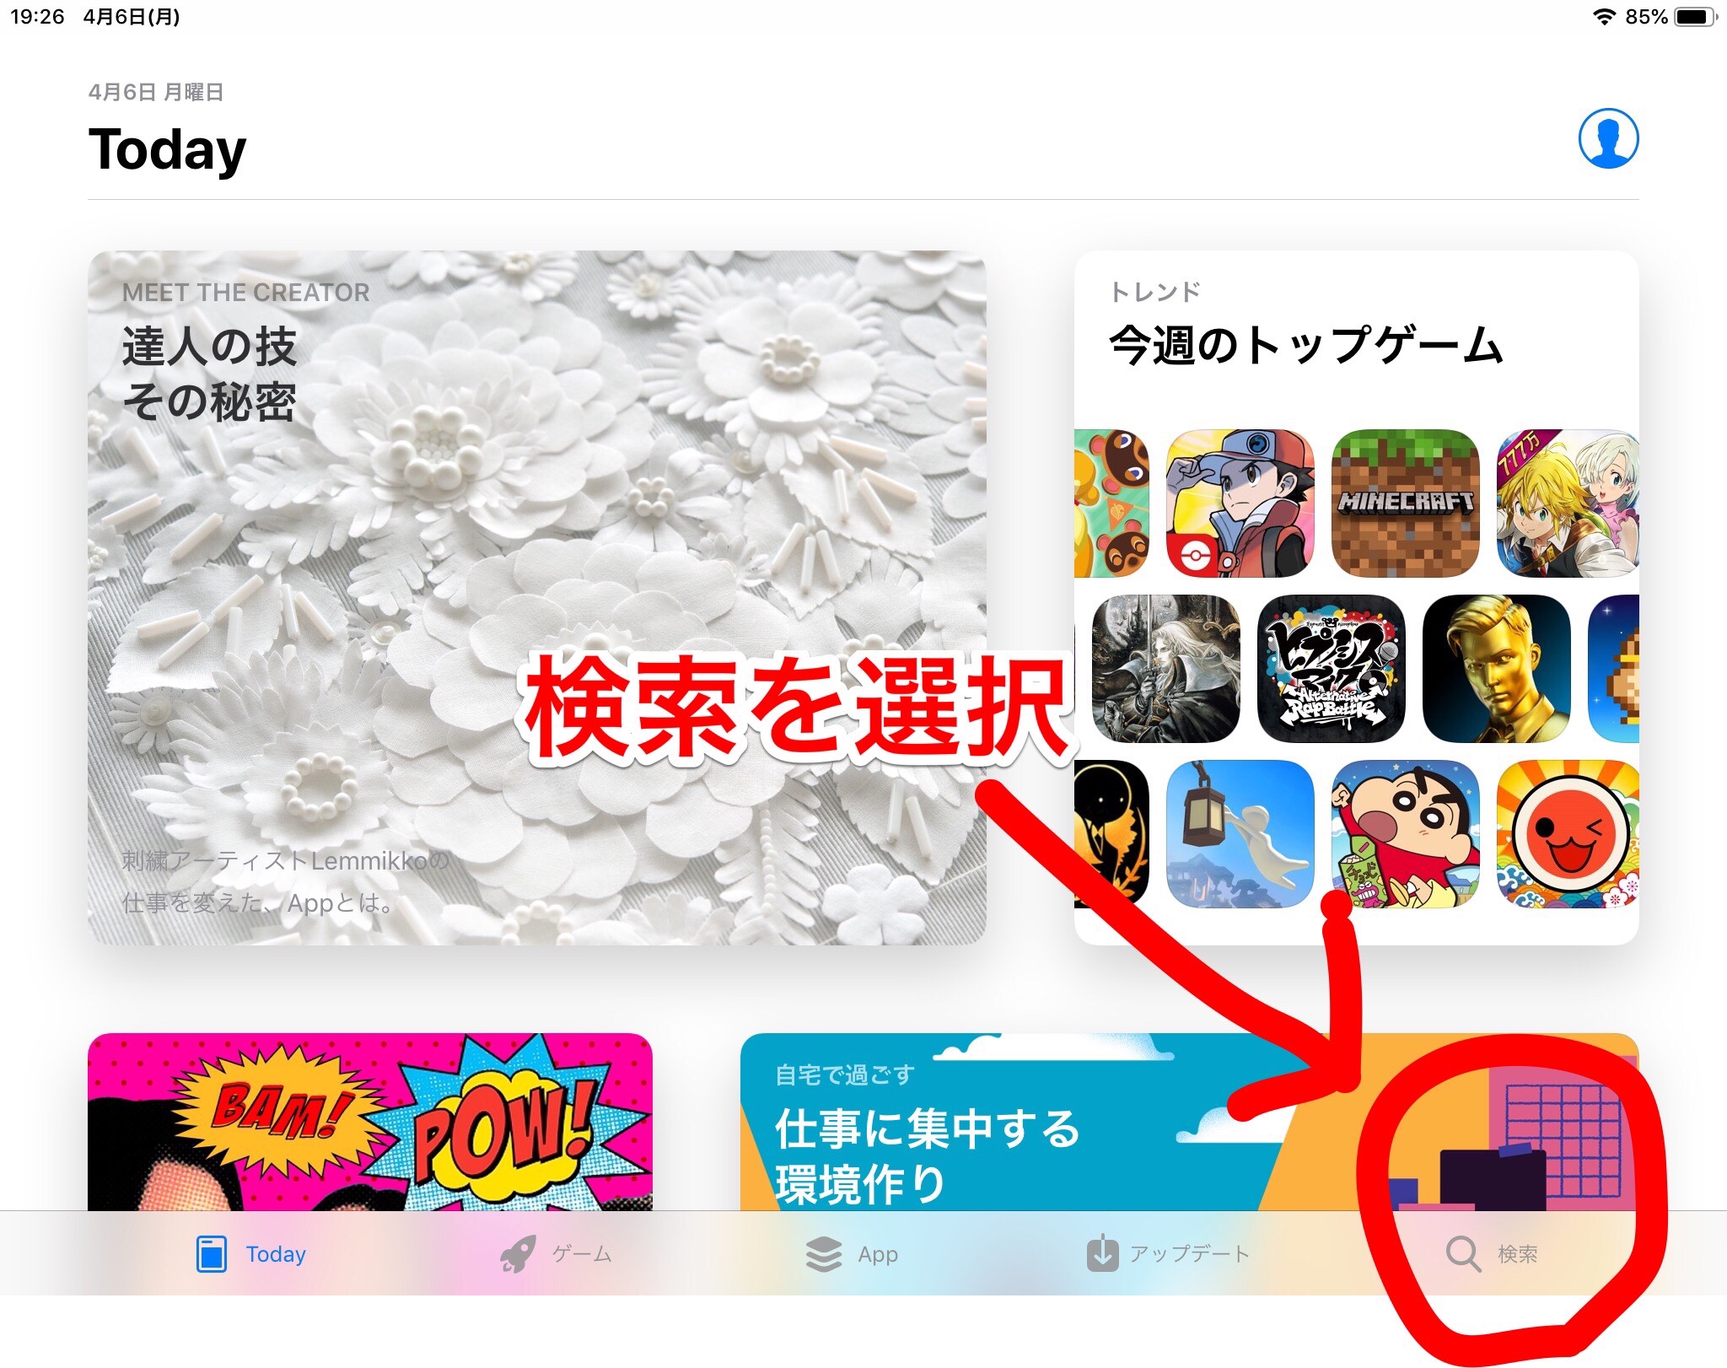The width and height of the screenshot is (1727, 1368).
Task: Select the Taiko no Tatsujin drum icon
Action: [1568, 834]
